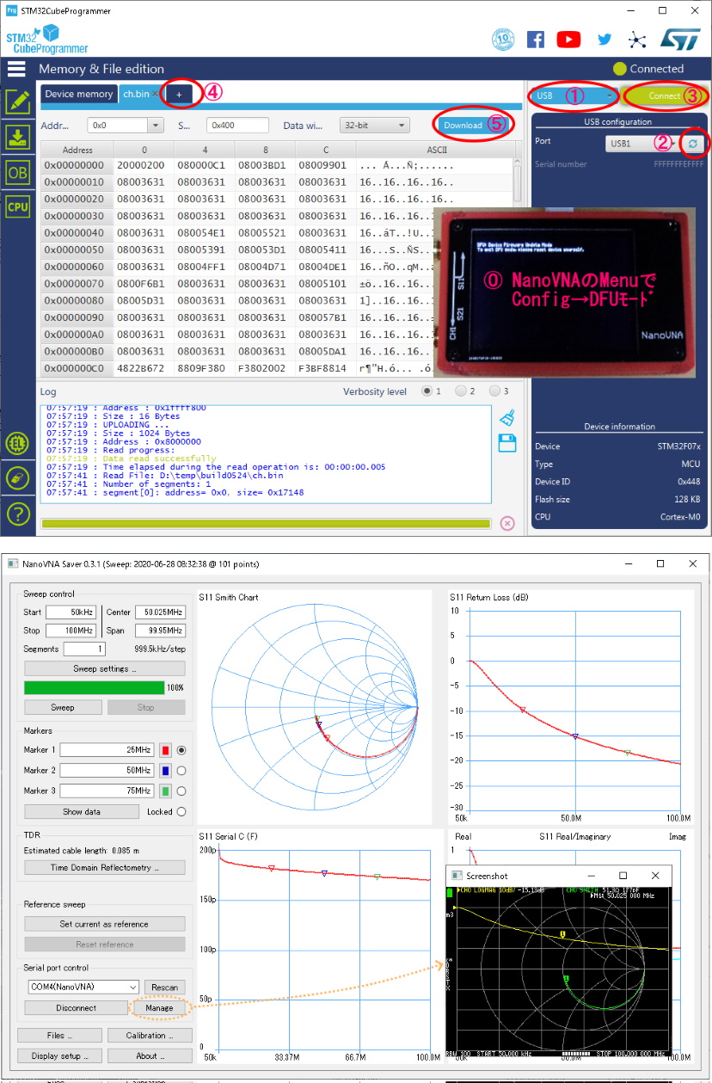Viewport: 712px width, 1083px height.
Task: Select verbosity level 1
Action: 427,391
